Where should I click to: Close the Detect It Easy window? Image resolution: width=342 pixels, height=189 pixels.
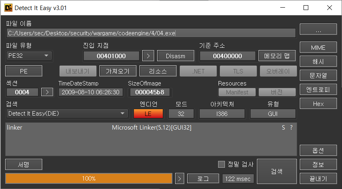(330, 8)
